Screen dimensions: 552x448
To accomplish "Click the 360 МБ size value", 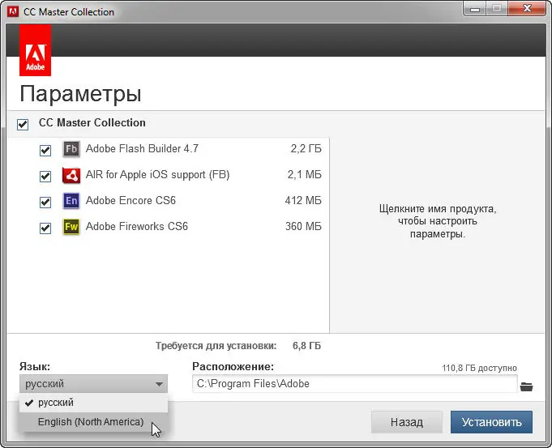I will pos(303,226).
